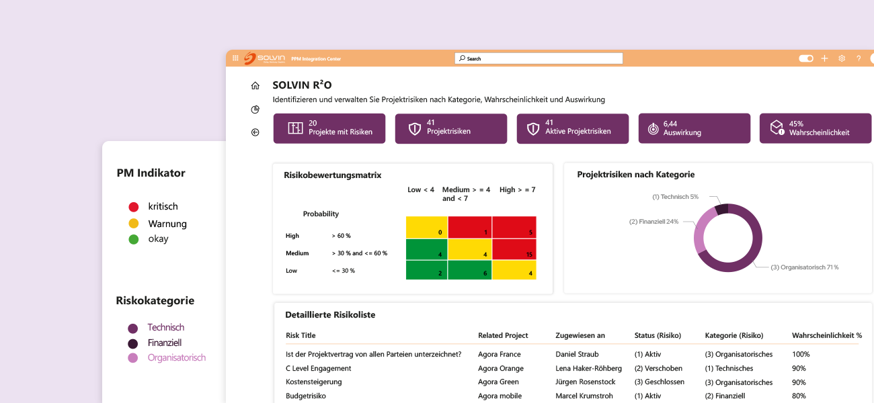Sort by Wahrscheinlichkeit % column header
This screenshot has width=874, height=403.
[827, 335]
